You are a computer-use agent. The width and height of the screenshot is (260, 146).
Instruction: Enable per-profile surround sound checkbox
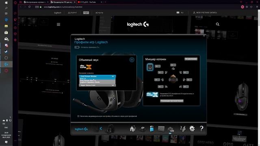click(x=78, y=116)
